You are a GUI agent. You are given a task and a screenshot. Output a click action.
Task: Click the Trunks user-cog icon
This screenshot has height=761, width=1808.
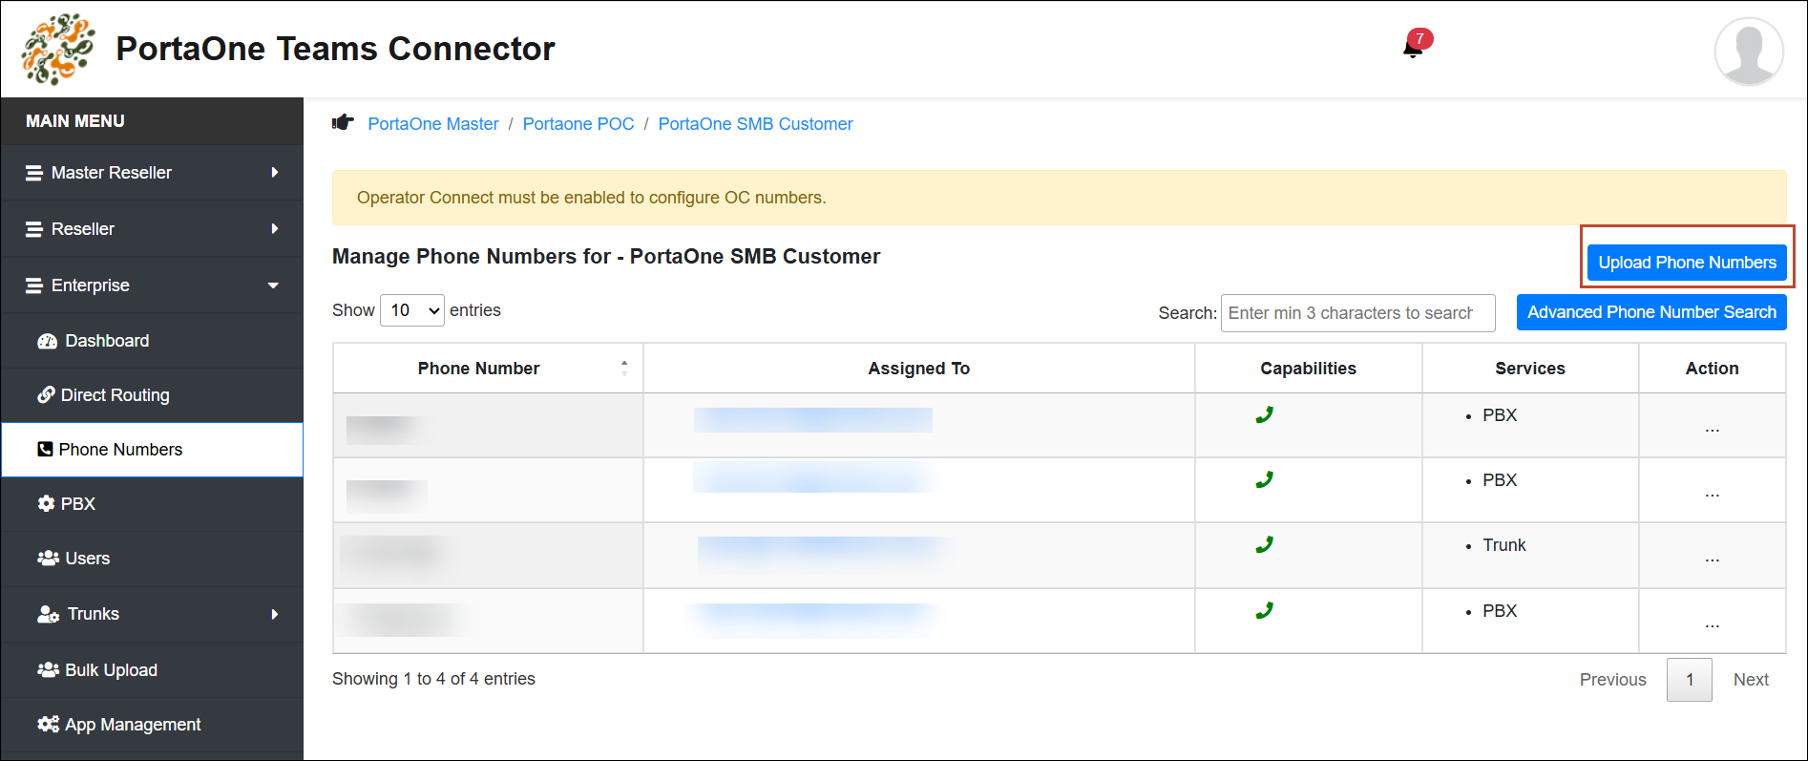(x=48, y=614)
